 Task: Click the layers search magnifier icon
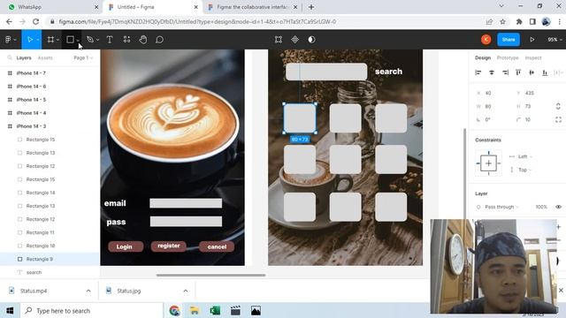tap(10, 57)
